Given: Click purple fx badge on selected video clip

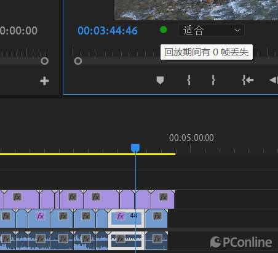Looking at the screenshot, I should click(121, 216).
